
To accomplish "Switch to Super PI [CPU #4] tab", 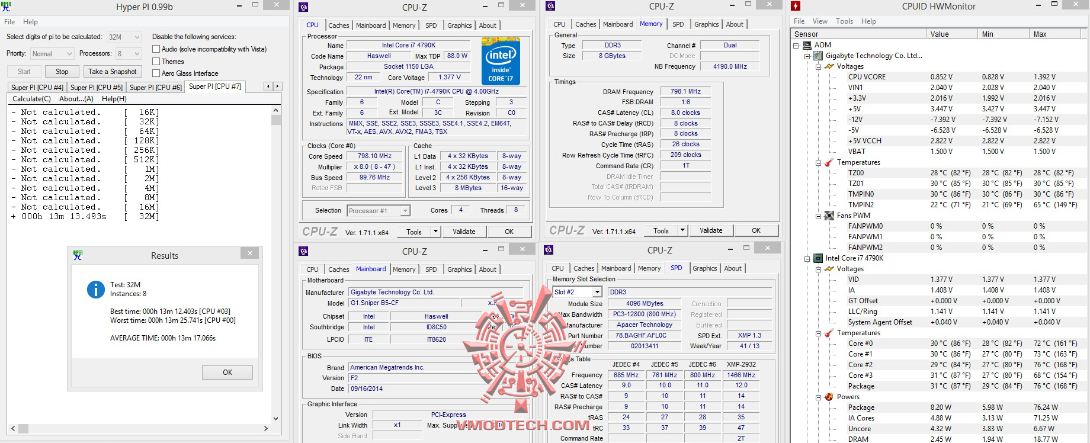I will (x=37, y=88).
